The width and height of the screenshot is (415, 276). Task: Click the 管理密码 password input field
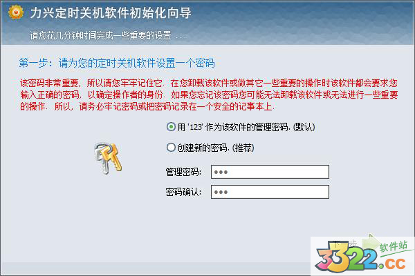(270, 172)
